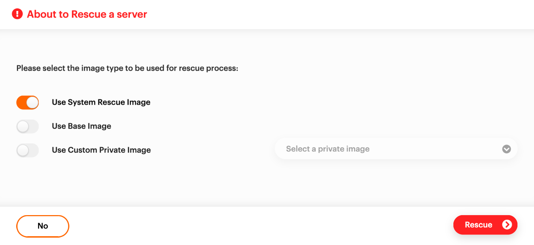Viewport: 534px width, 245px height.
Task: Click the warning badge beside the dialog title
Action: point(17,14)
